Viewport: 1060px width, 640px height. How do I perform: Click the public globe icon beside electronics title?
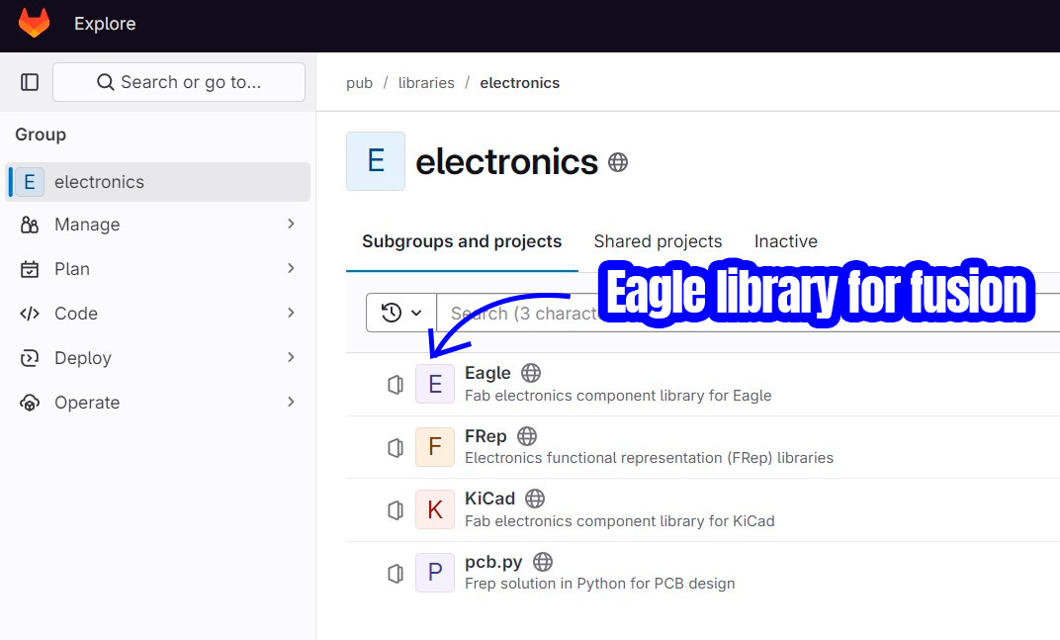click(x=618, y=162)
